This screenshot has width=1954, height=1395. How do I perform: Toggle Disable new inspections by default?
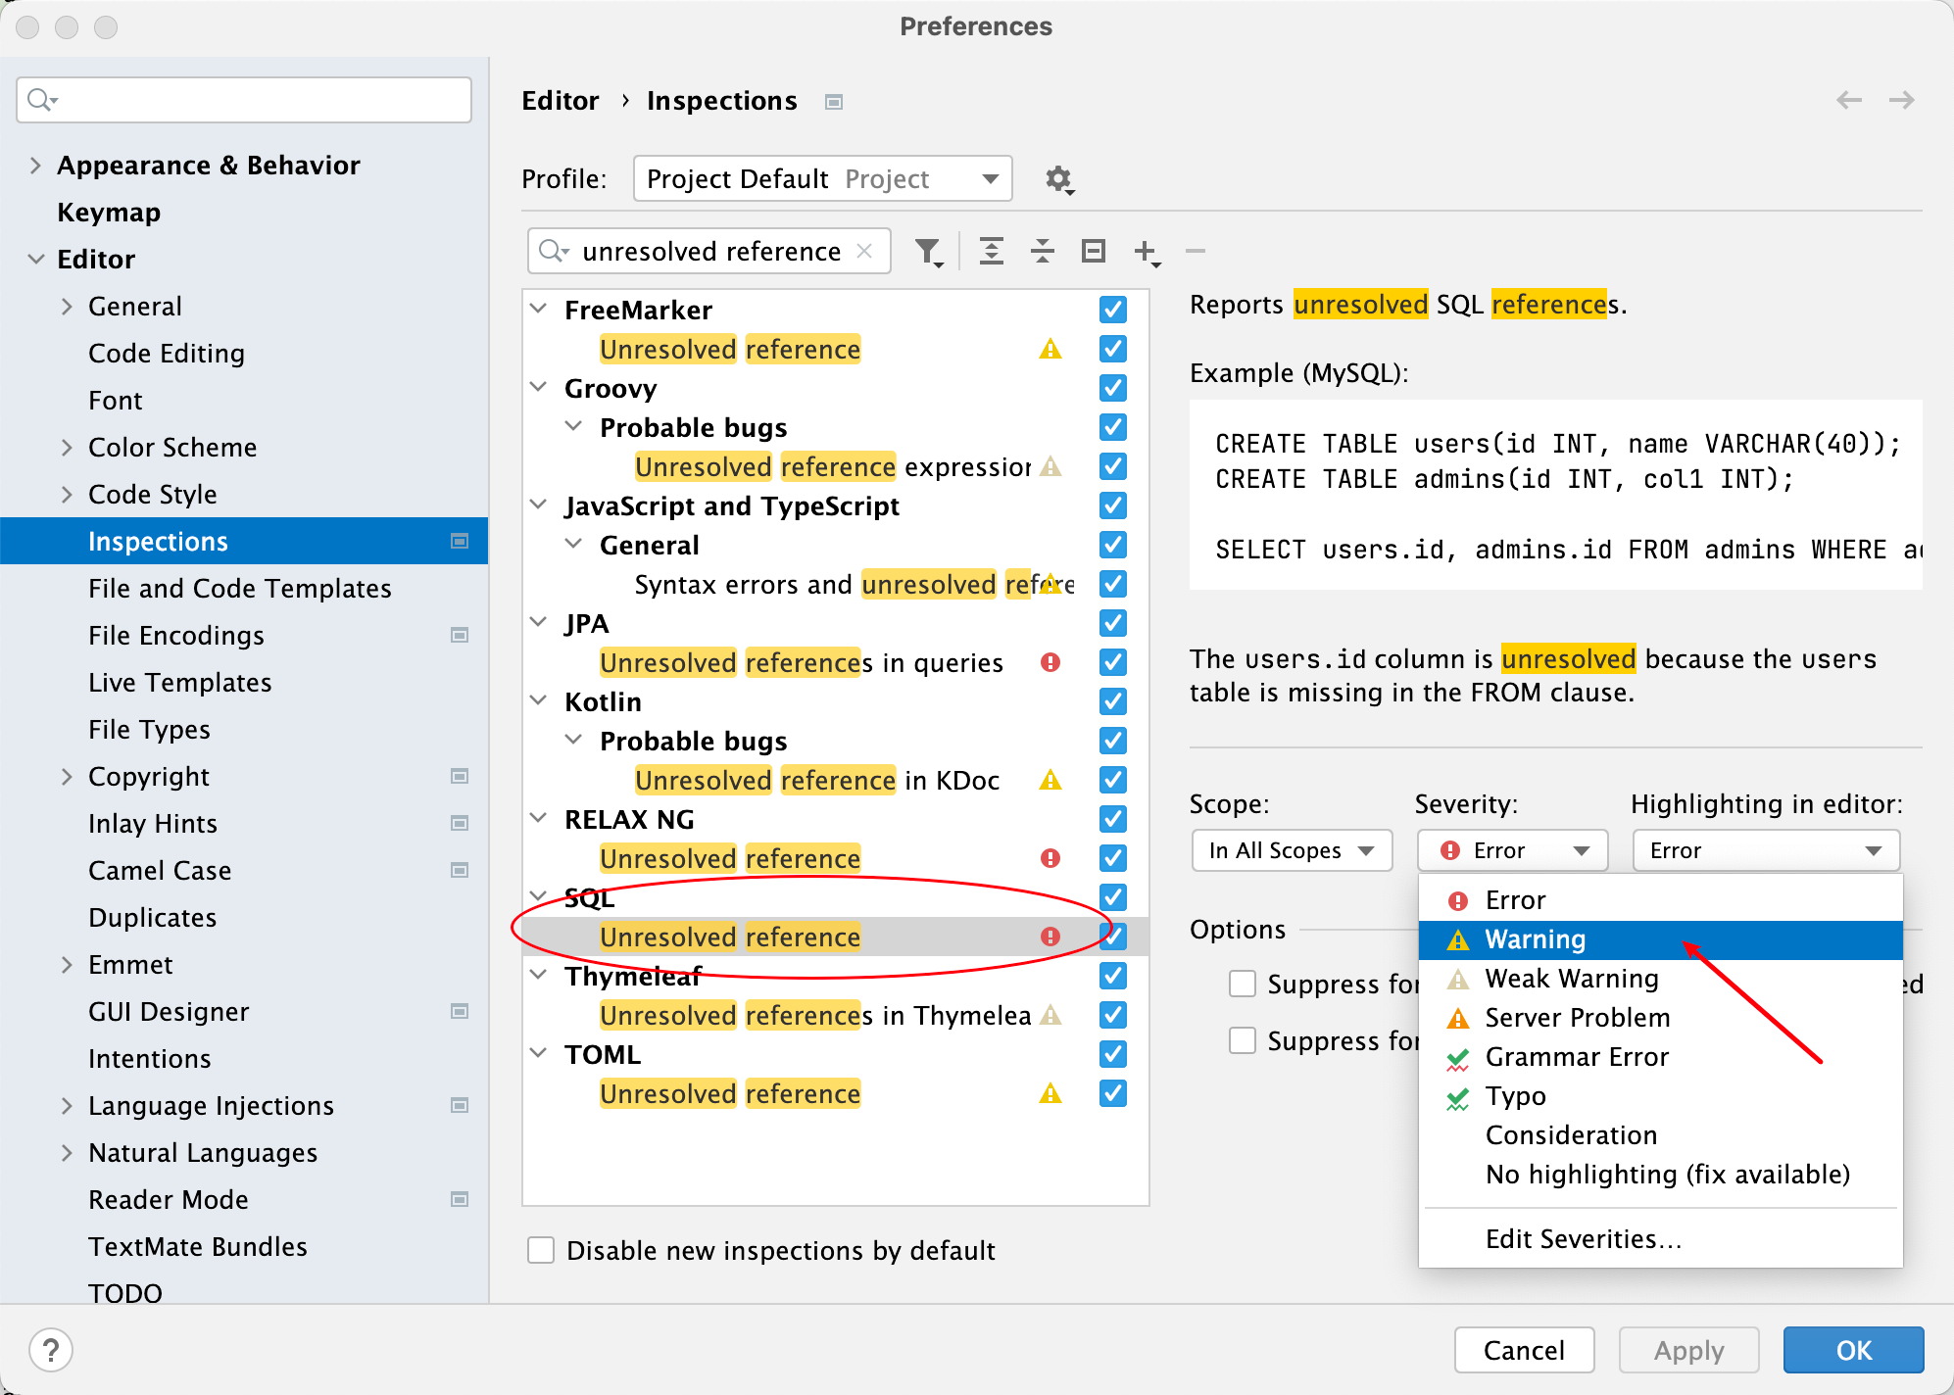coord(541,1250)
